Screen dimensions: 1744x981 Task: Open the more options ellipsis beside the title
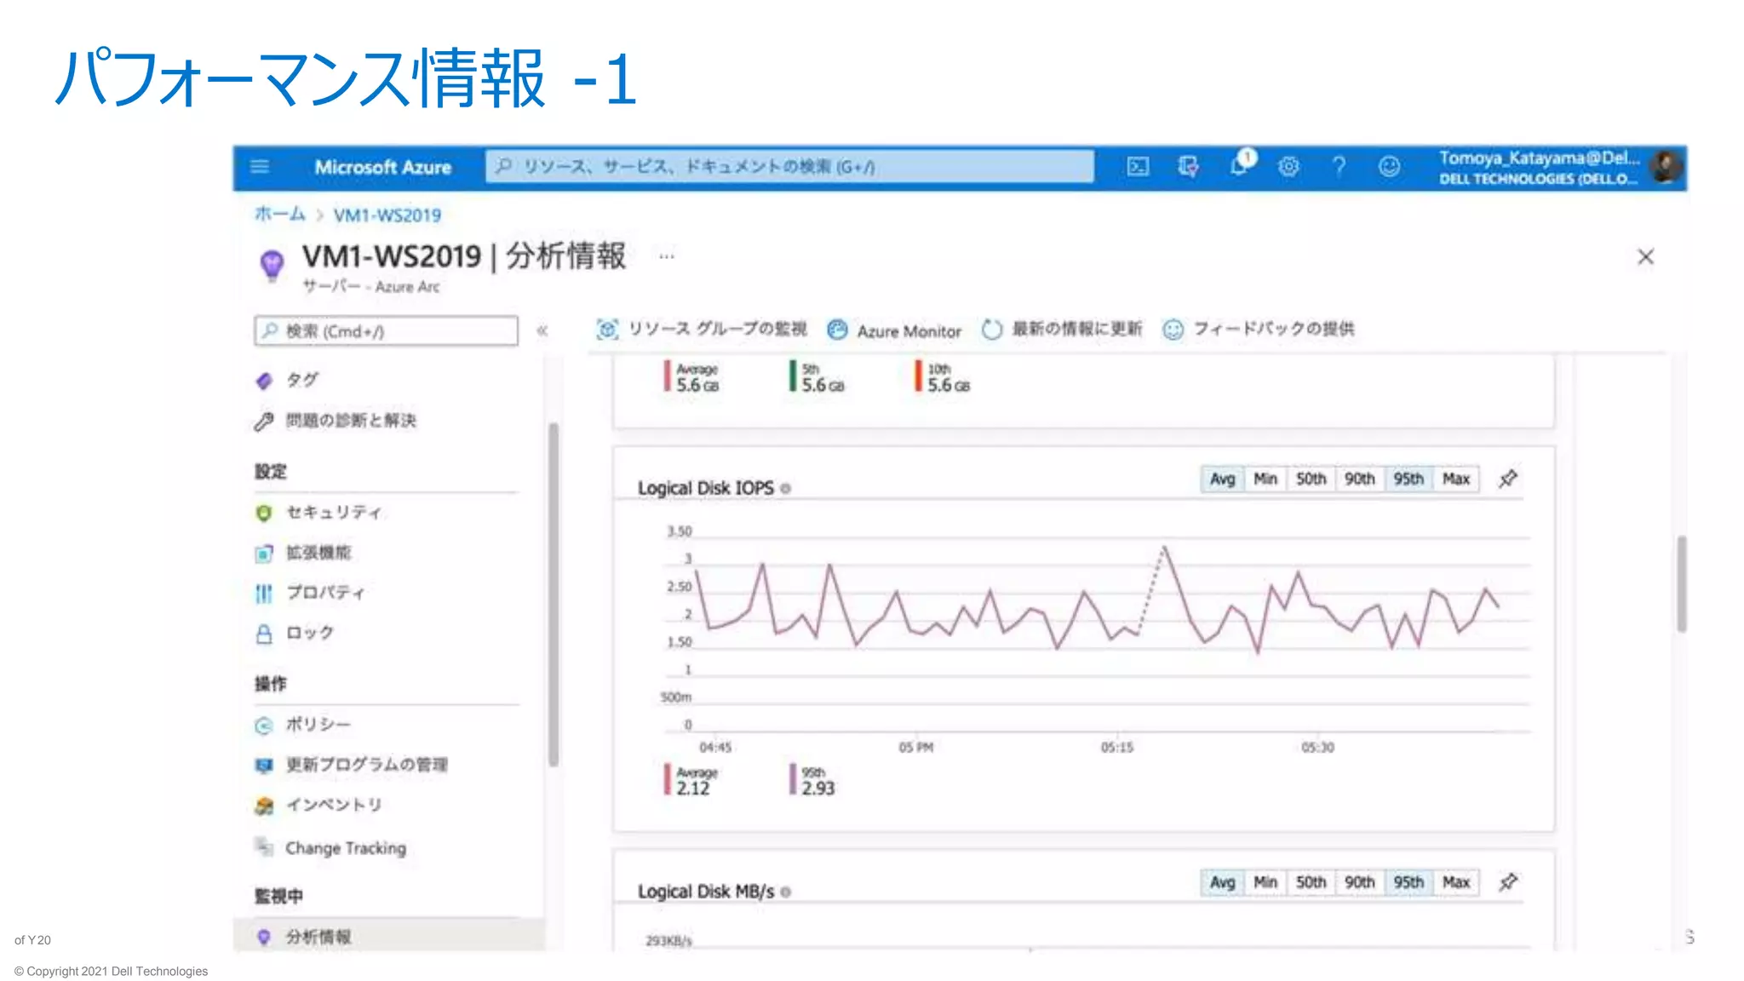666,255
